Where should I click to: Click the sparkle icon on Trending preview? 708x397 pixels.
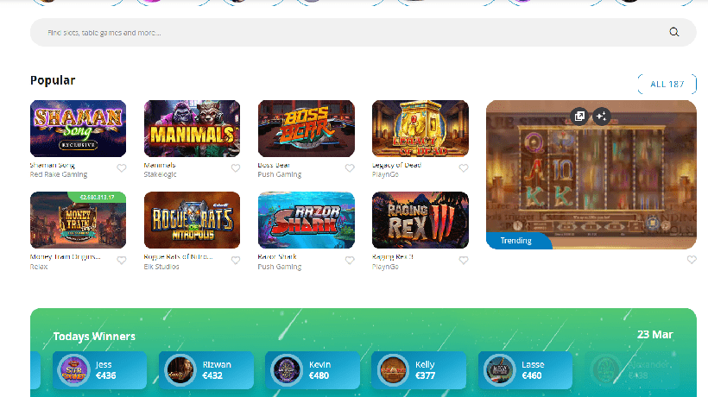pos(602,117)
